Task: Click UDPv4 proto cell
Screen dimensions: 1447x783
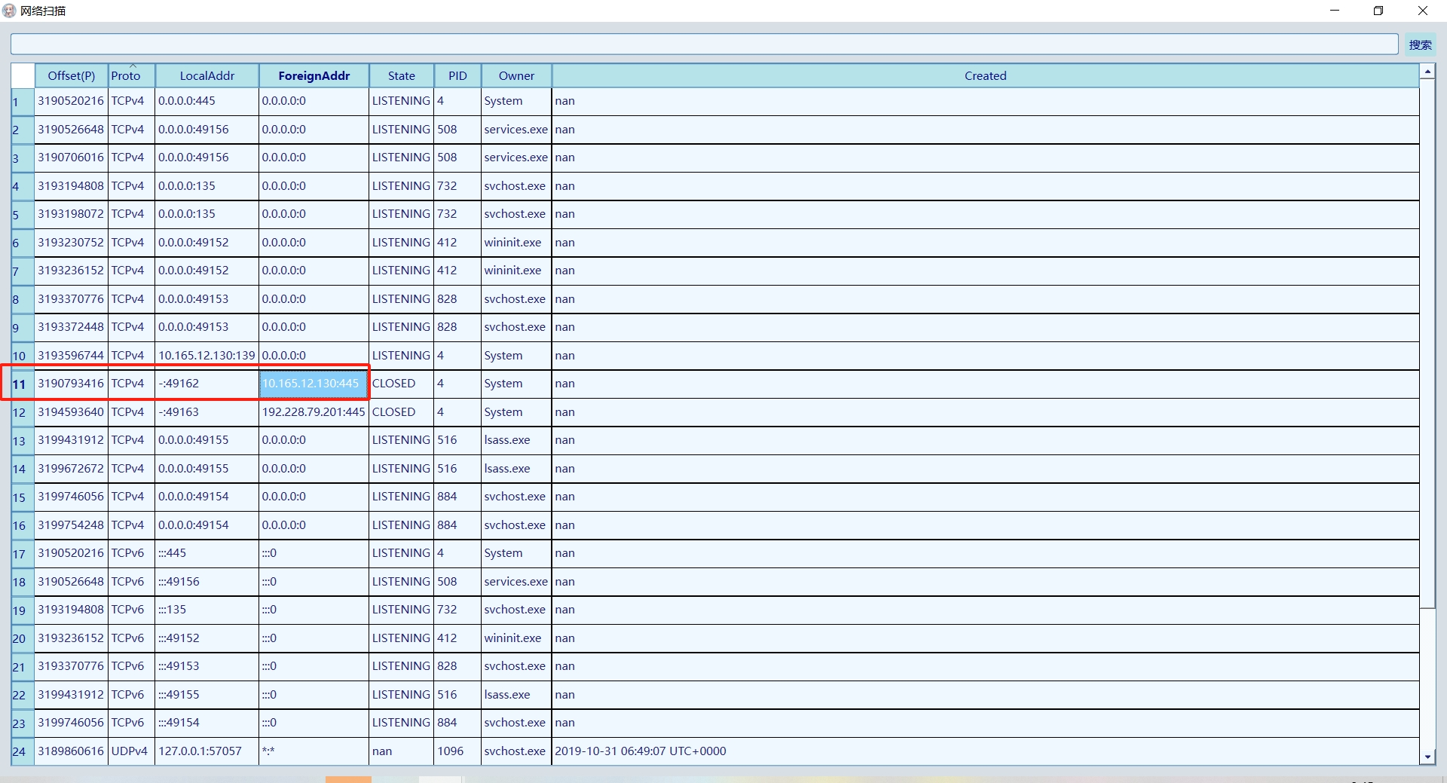Action: (131, 751)
